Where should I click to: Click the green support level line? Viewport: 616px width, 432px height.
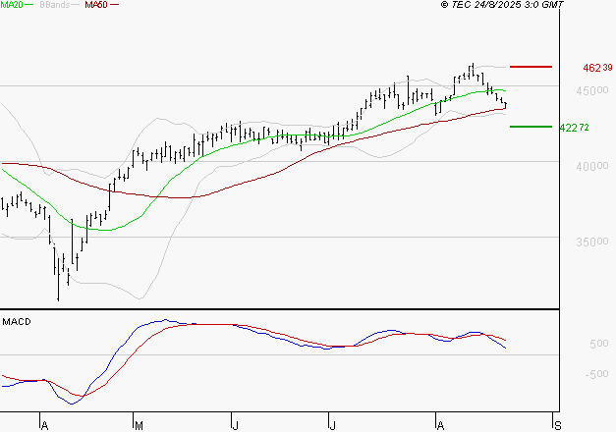click(x=531, y=127)
